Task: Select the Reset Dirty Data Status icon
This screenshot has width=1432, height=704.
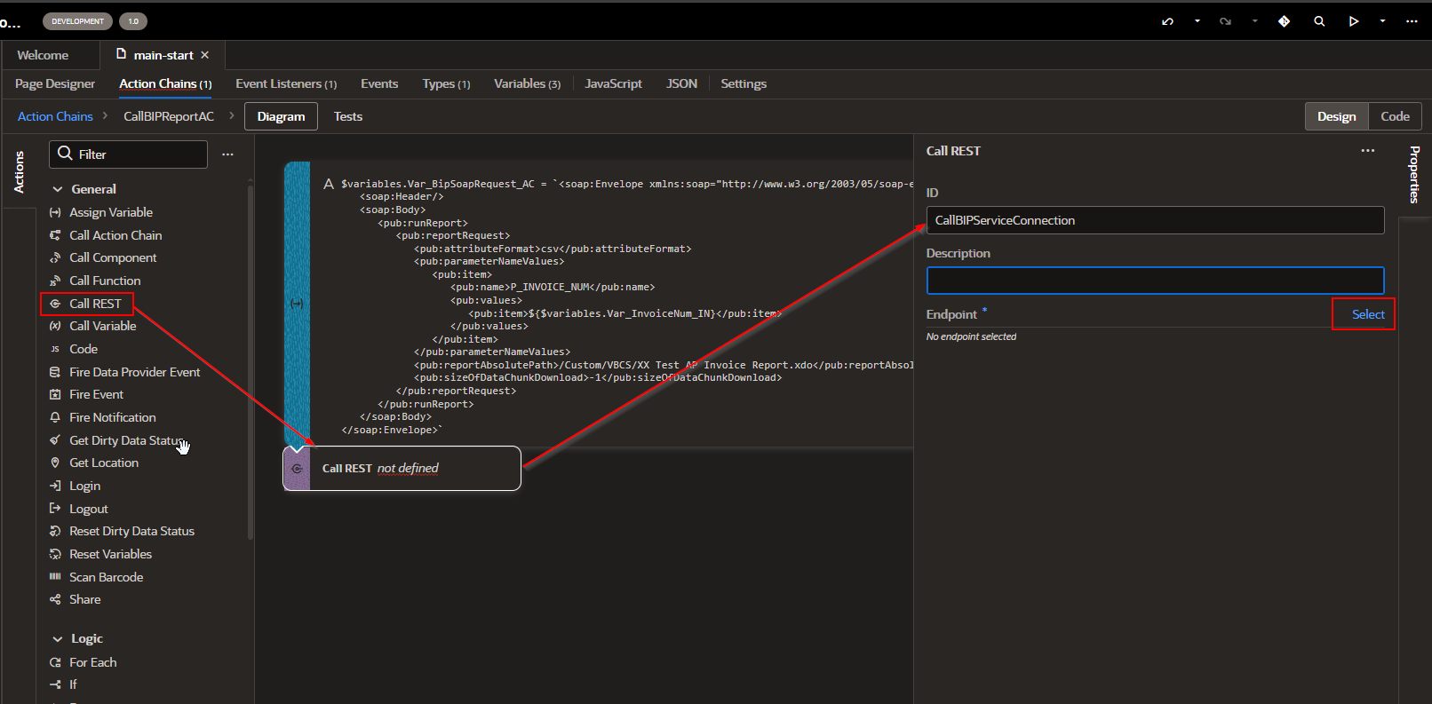Action: point(55,531)
